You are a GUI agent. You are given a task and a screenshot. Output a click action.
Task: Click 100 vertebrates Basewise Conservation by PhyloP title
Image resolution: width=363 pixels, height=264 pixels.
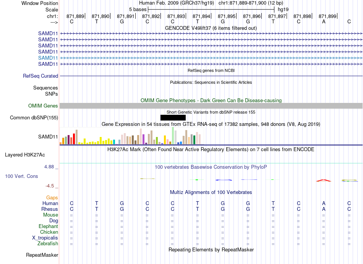pos(211,167)
